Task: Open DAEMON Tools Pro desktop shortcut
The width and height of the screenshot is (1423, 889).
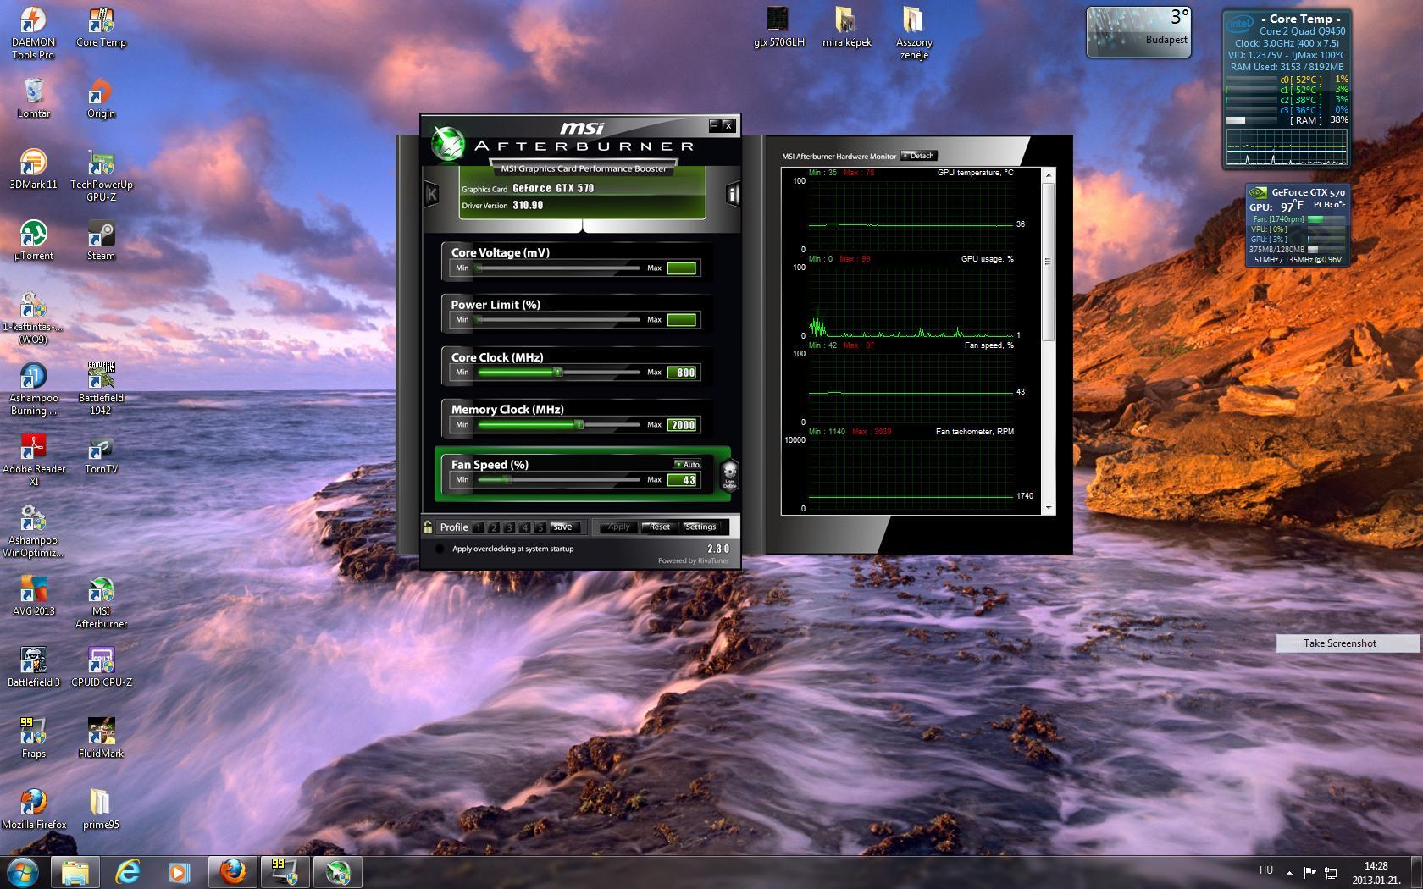Action: pos(33,34)
